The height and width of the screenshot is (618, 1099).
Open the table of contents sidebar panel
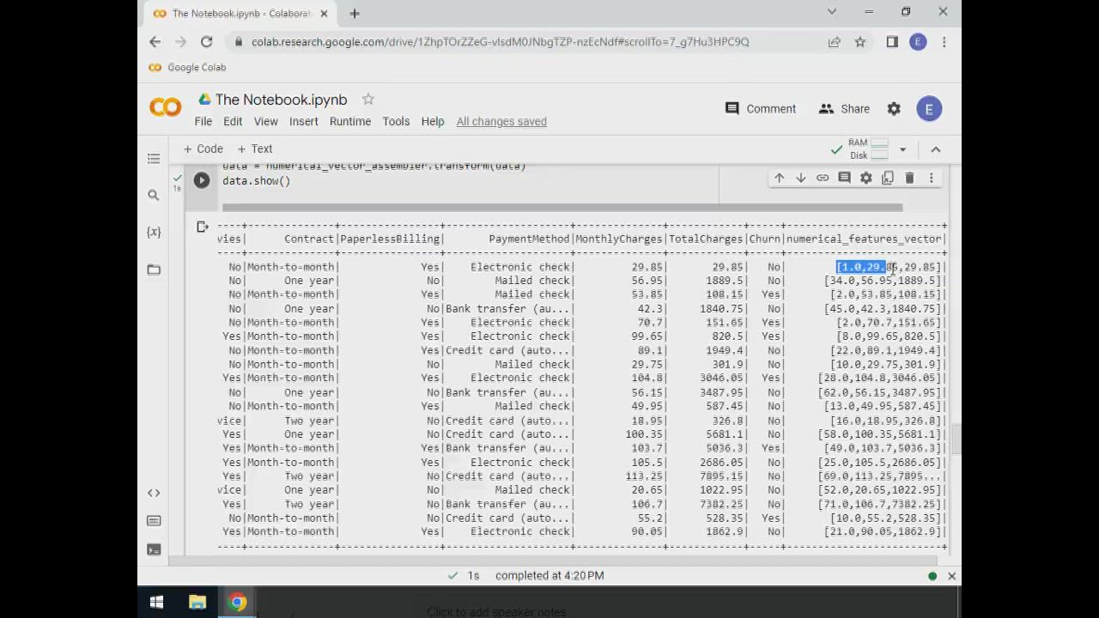154,158
